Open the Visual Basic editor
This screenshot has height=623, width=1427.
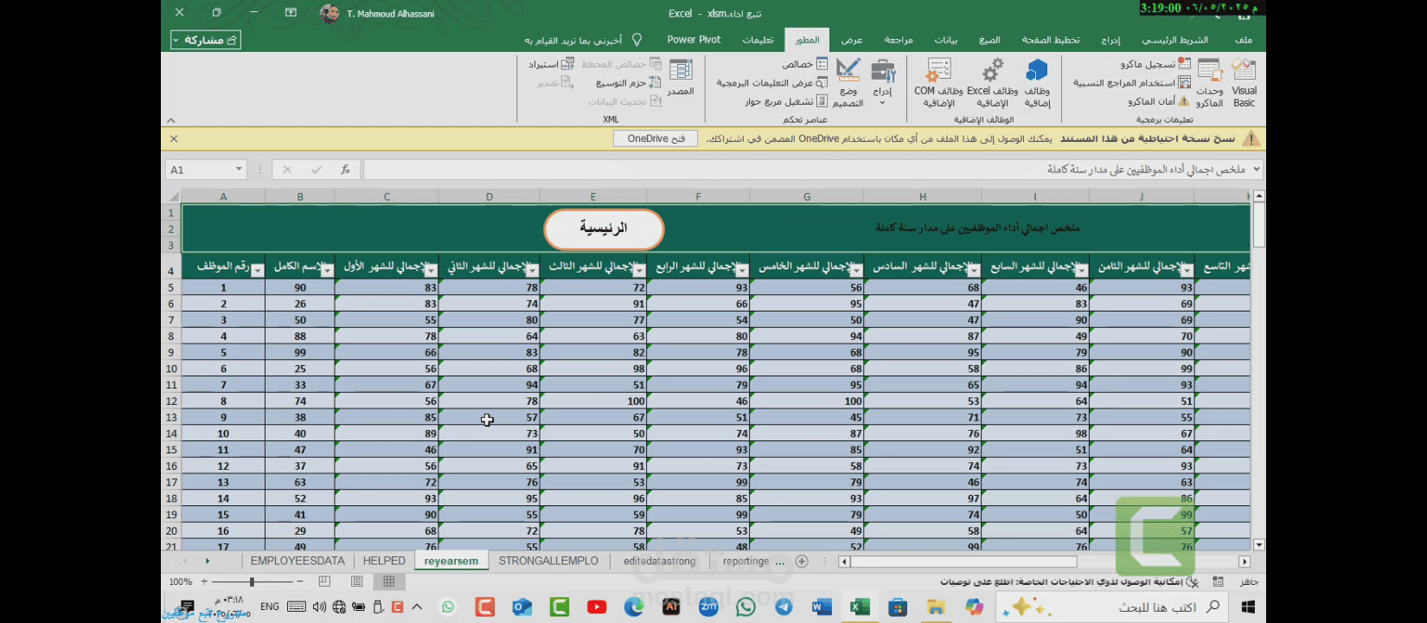[1244, 84]
